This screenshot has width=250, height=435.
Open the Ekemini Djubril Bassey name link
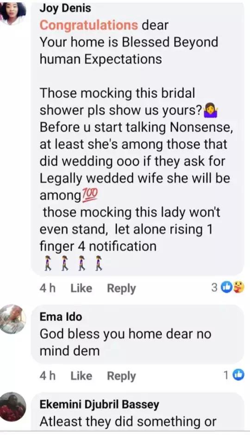click(x=99, y=404)
